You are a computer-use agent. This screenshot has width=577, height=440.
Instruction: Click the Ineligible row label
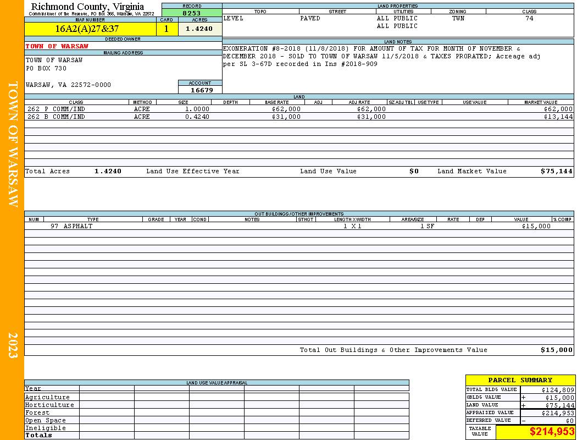point(45,428)
